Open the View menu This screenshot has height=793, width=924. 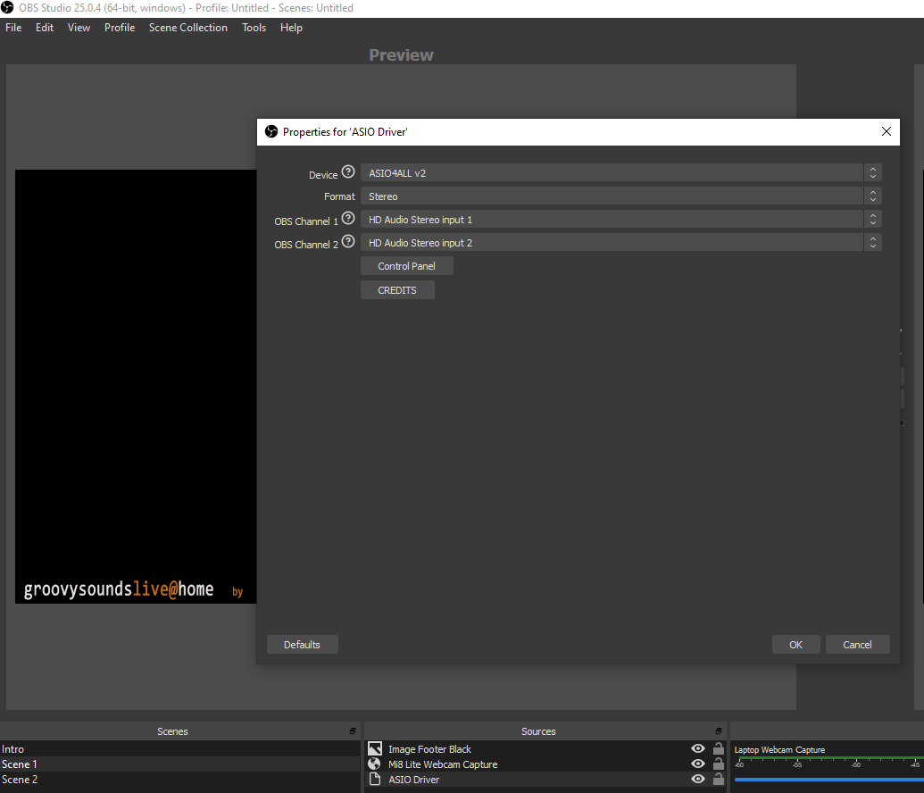point(79,28)
